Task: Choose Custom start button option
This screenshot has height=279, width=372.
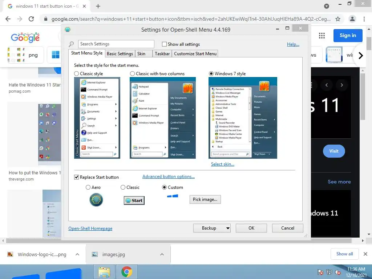Action: coord(164,187)
